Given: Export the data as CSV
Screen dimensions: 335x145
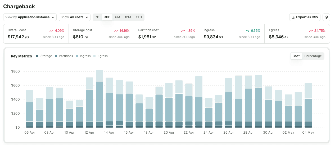Looking at the screenshot, I should pos(305,17).
